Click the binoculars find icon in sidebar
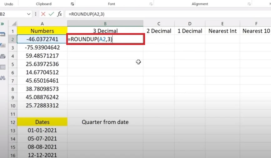Image resolution: width=271 pixels, height=158 pixels. 3,78
